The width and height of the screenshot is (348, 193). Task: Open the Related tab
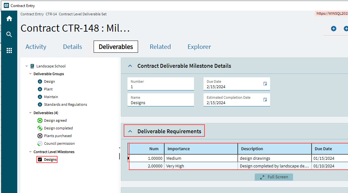(x=160, y=47)
